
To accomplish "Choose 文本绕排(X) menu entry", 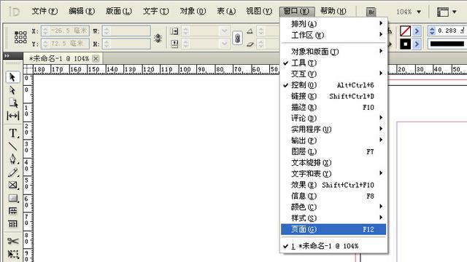I will click(334, 163).
